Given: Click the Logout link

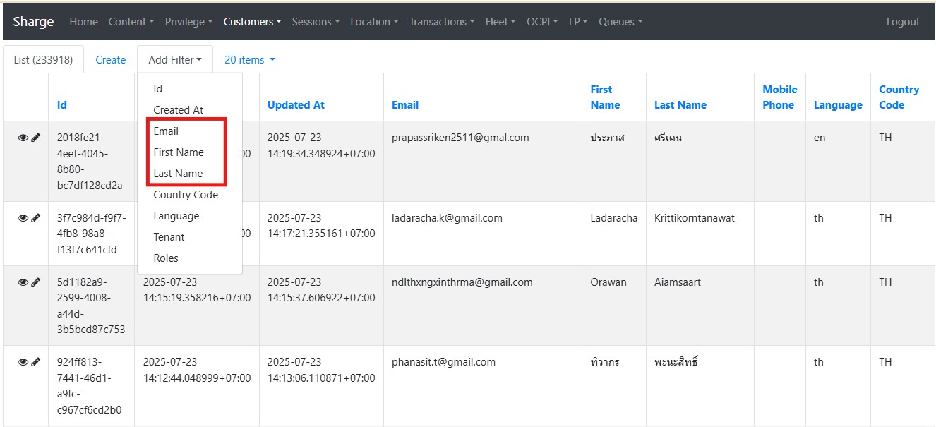Looking at the screenshot, I should (x=903, y=22).
